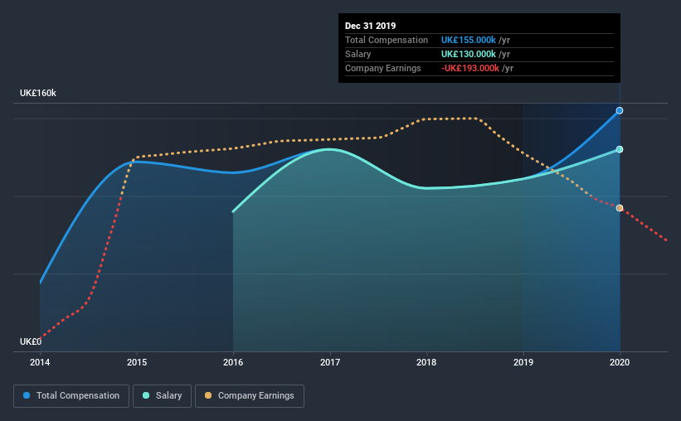This screenshot has width=681, height=421.
Task: Select the 2014 x-axis label
Action: (x=40, y=362)
